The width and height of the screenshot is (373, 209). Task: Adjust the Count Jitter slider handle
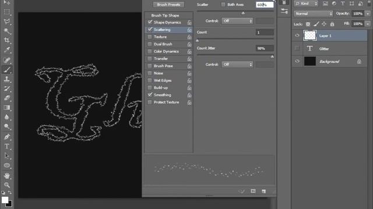point(272,57)
